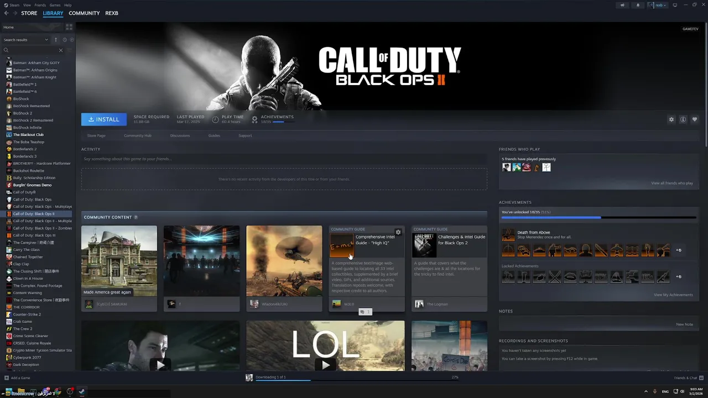
Task: Open the Friends menu
Action: [x=40, y=5]
